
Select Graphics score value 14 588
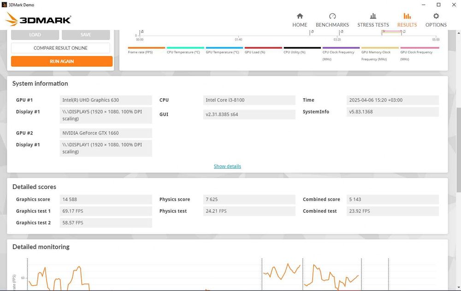coord(106,199)
